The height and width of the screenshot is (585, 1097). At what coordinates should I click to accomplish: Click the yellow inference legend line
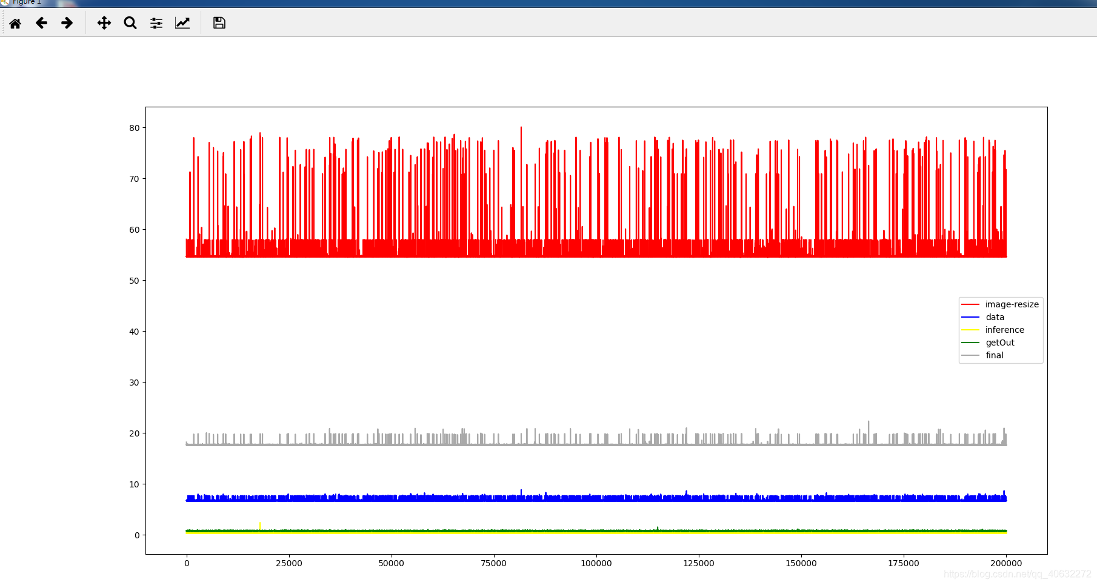click(970, 330)
